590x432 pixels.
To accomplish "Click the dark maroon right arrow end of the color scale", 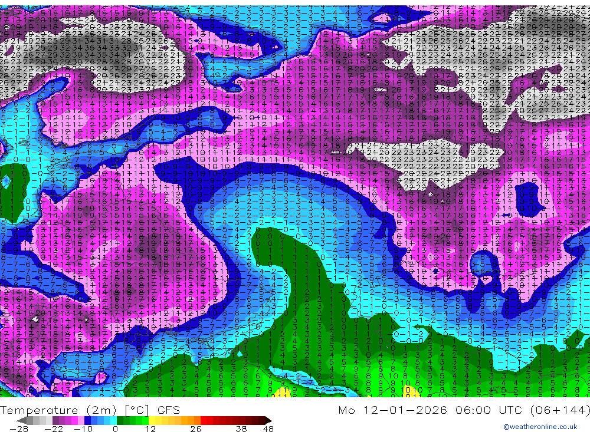I will (x=268, y=421).
